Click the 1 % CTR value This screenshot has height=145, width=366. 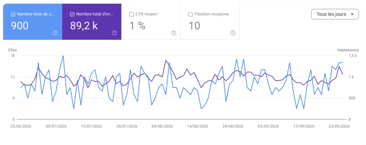click(x=137, y=26)
